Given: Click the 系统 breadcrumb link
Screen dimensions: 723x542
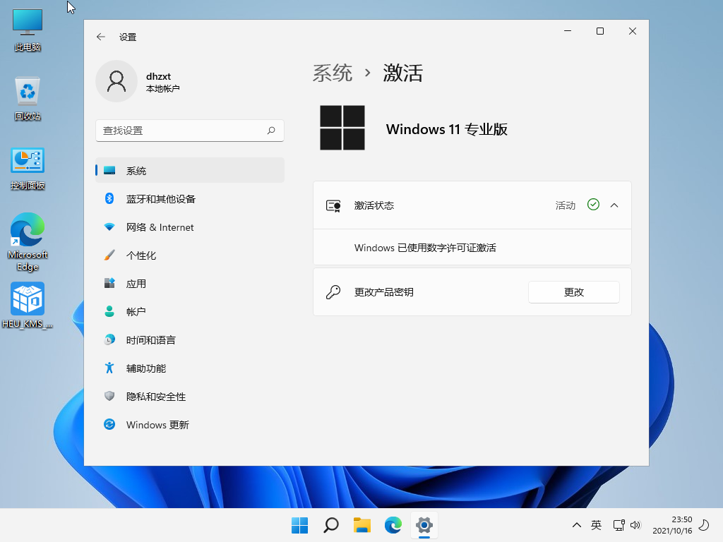Looking at the screenshot, I should pos(333,73).
